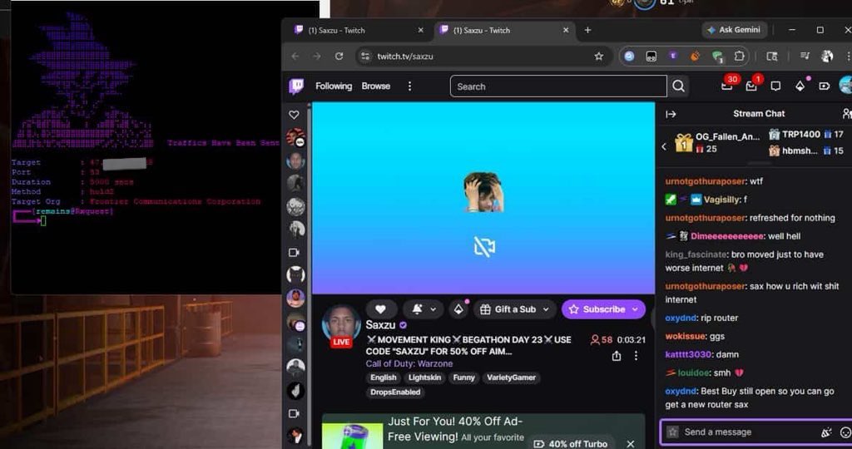The image size is (852, 449).
Task: Click the camera-off icon in the video player
Action: coord(483,247)
